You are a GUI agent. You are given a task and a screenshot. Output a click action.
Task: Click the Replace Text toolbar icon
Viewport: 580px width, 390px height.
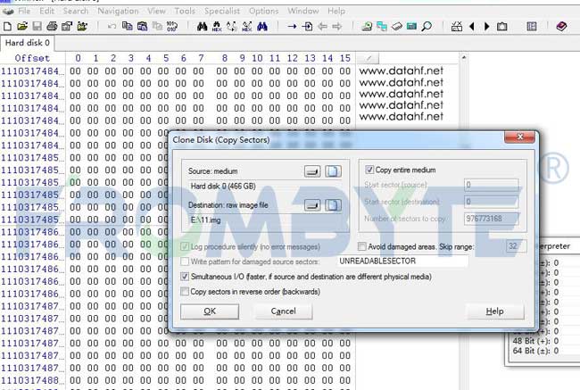(232, 26)
